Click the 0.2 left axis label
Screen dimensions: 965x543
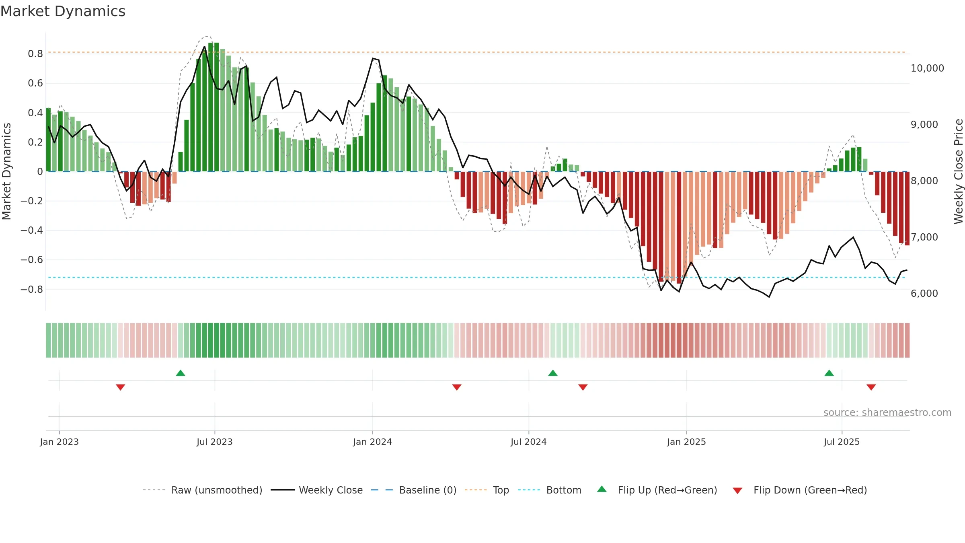click(35, 142)
